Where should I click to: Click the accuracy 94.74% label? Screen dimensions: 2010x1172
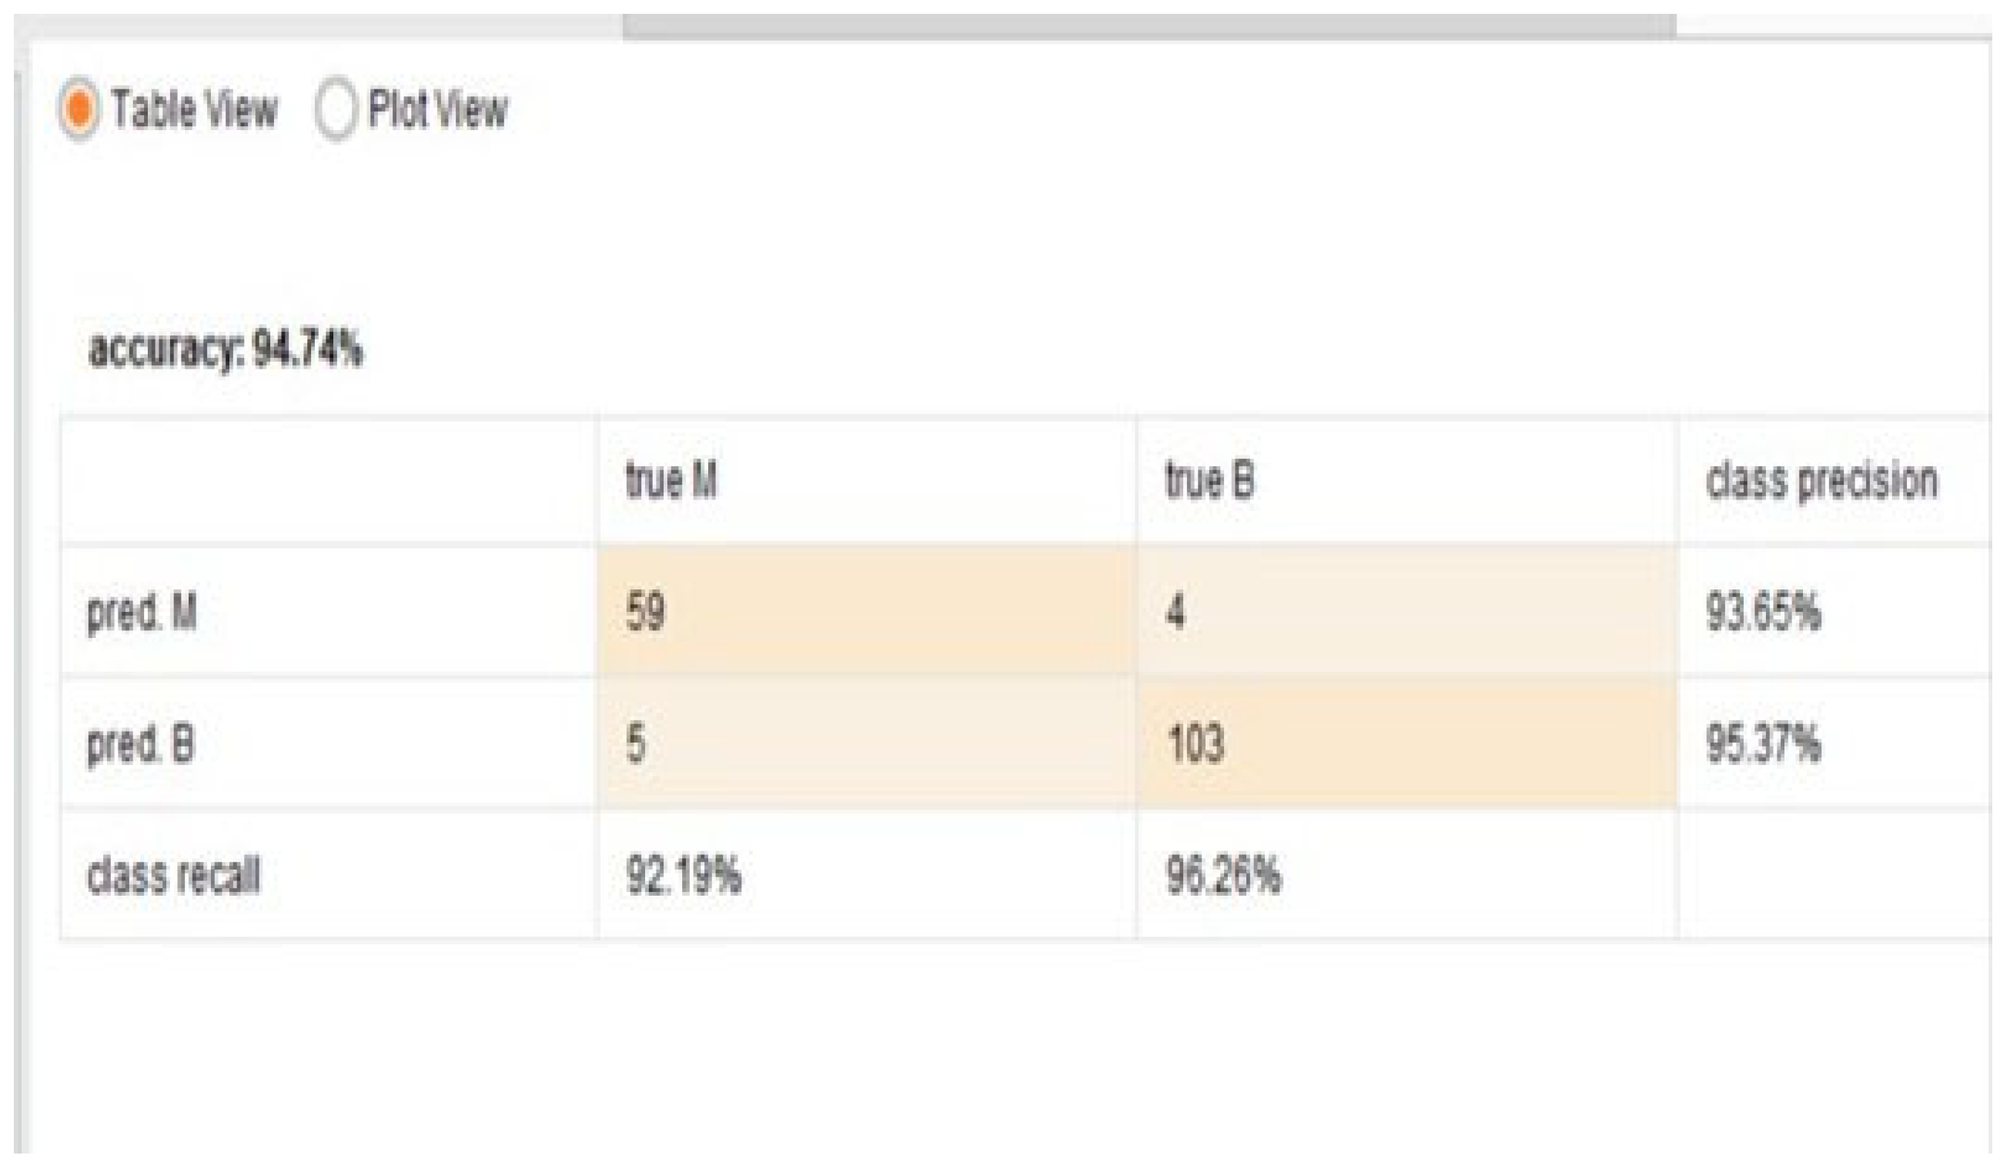point(226,350)
